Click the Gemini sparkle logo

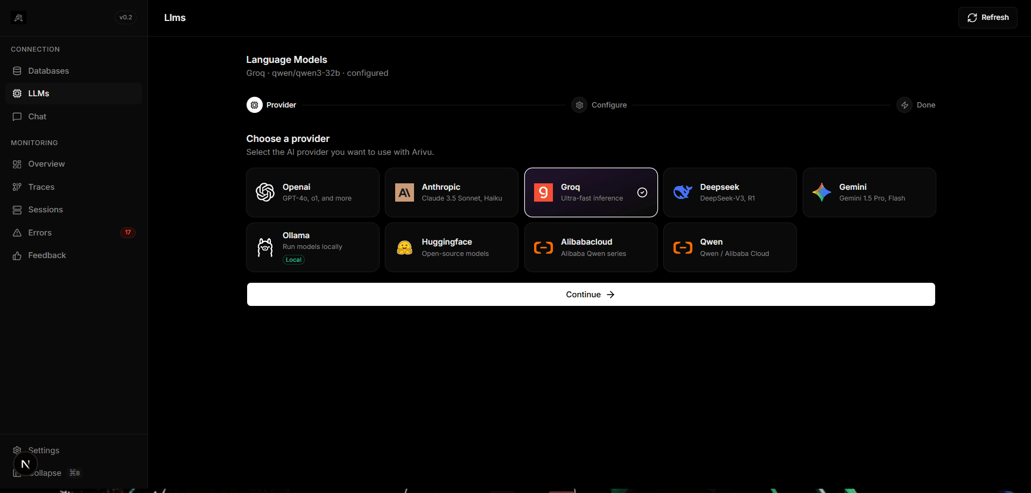[x=822, y=192]
